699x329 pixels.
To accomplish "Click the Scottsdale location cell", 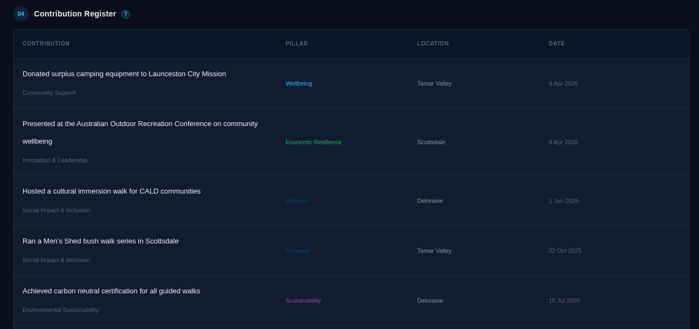I will click(x=431, y=142).
